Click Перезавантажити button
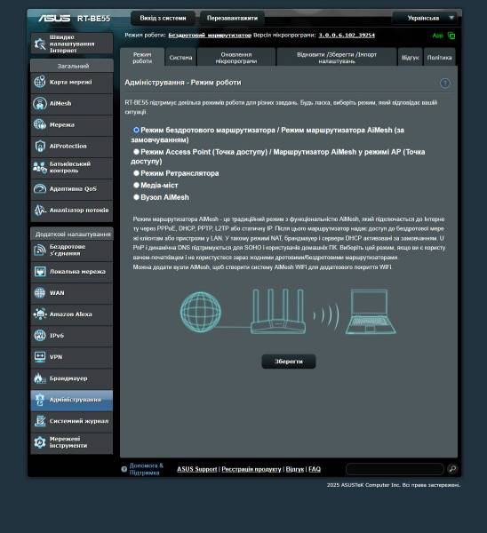Viewport: 487px width, 533px height. pos(232,18)
